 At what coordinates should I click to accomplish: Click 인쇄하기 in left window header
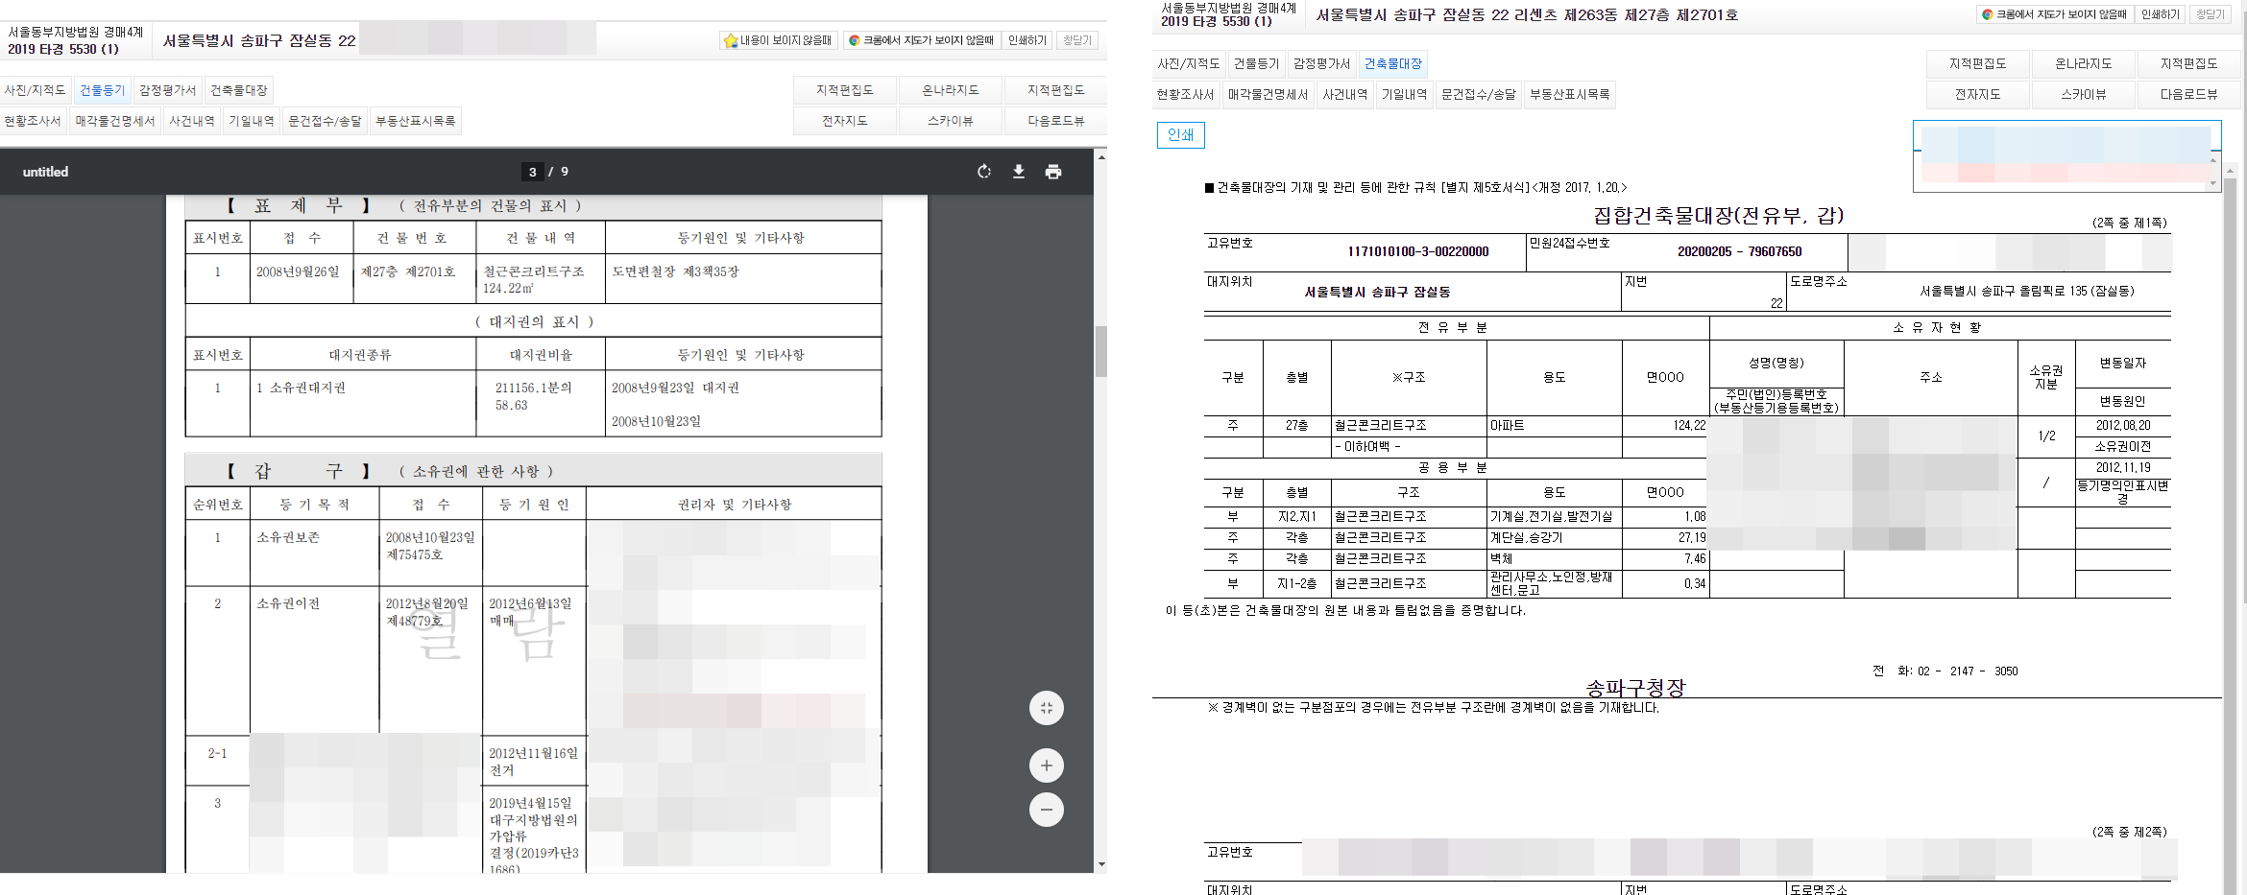click(x=1027, y=40)
